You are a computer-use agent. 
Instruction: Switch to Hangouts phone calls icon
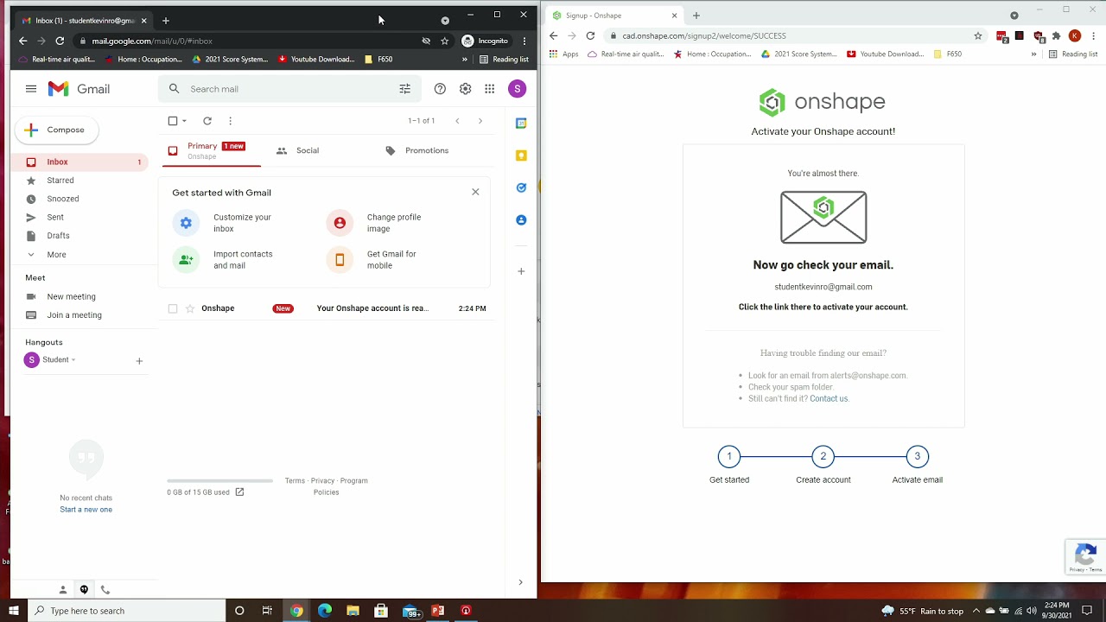[105, 590]
